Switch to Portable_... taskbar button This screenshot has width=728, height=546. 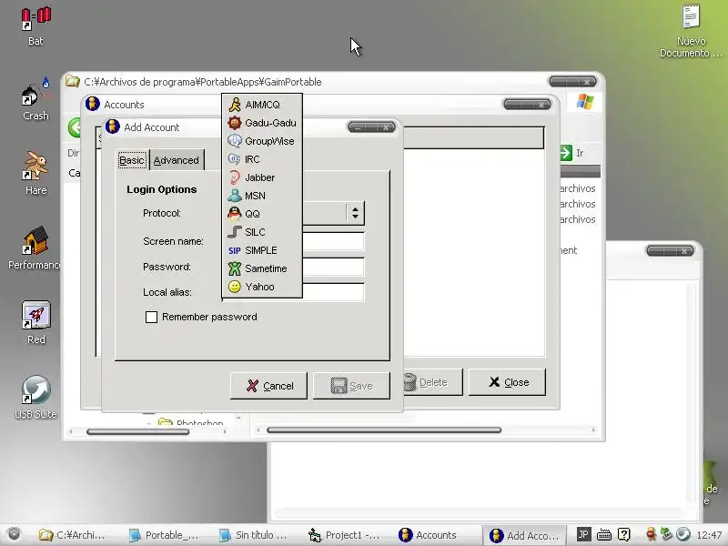(x=164, y=535)
